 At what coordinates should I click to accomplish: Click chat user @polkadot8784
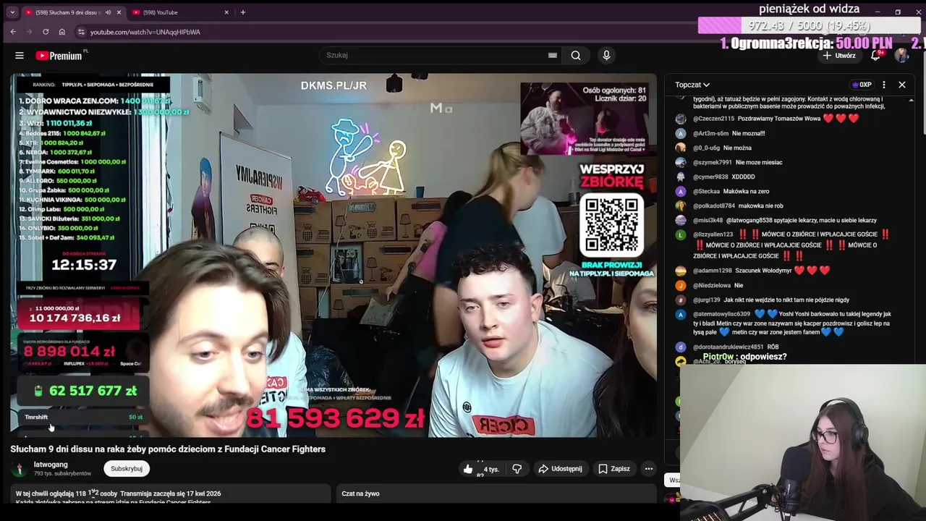(x=714, y=206)
